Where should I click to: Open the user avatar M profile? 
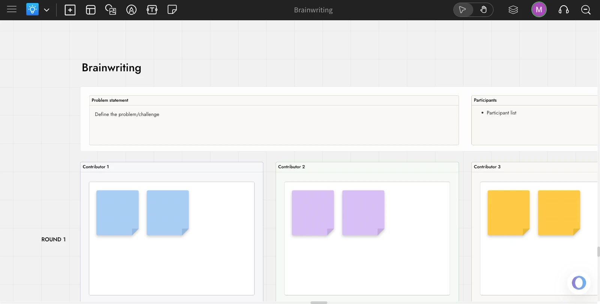[539, 10]
